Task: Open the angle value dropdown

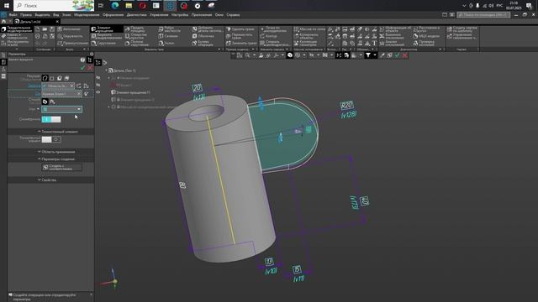Action: click(x=79, y=109)
